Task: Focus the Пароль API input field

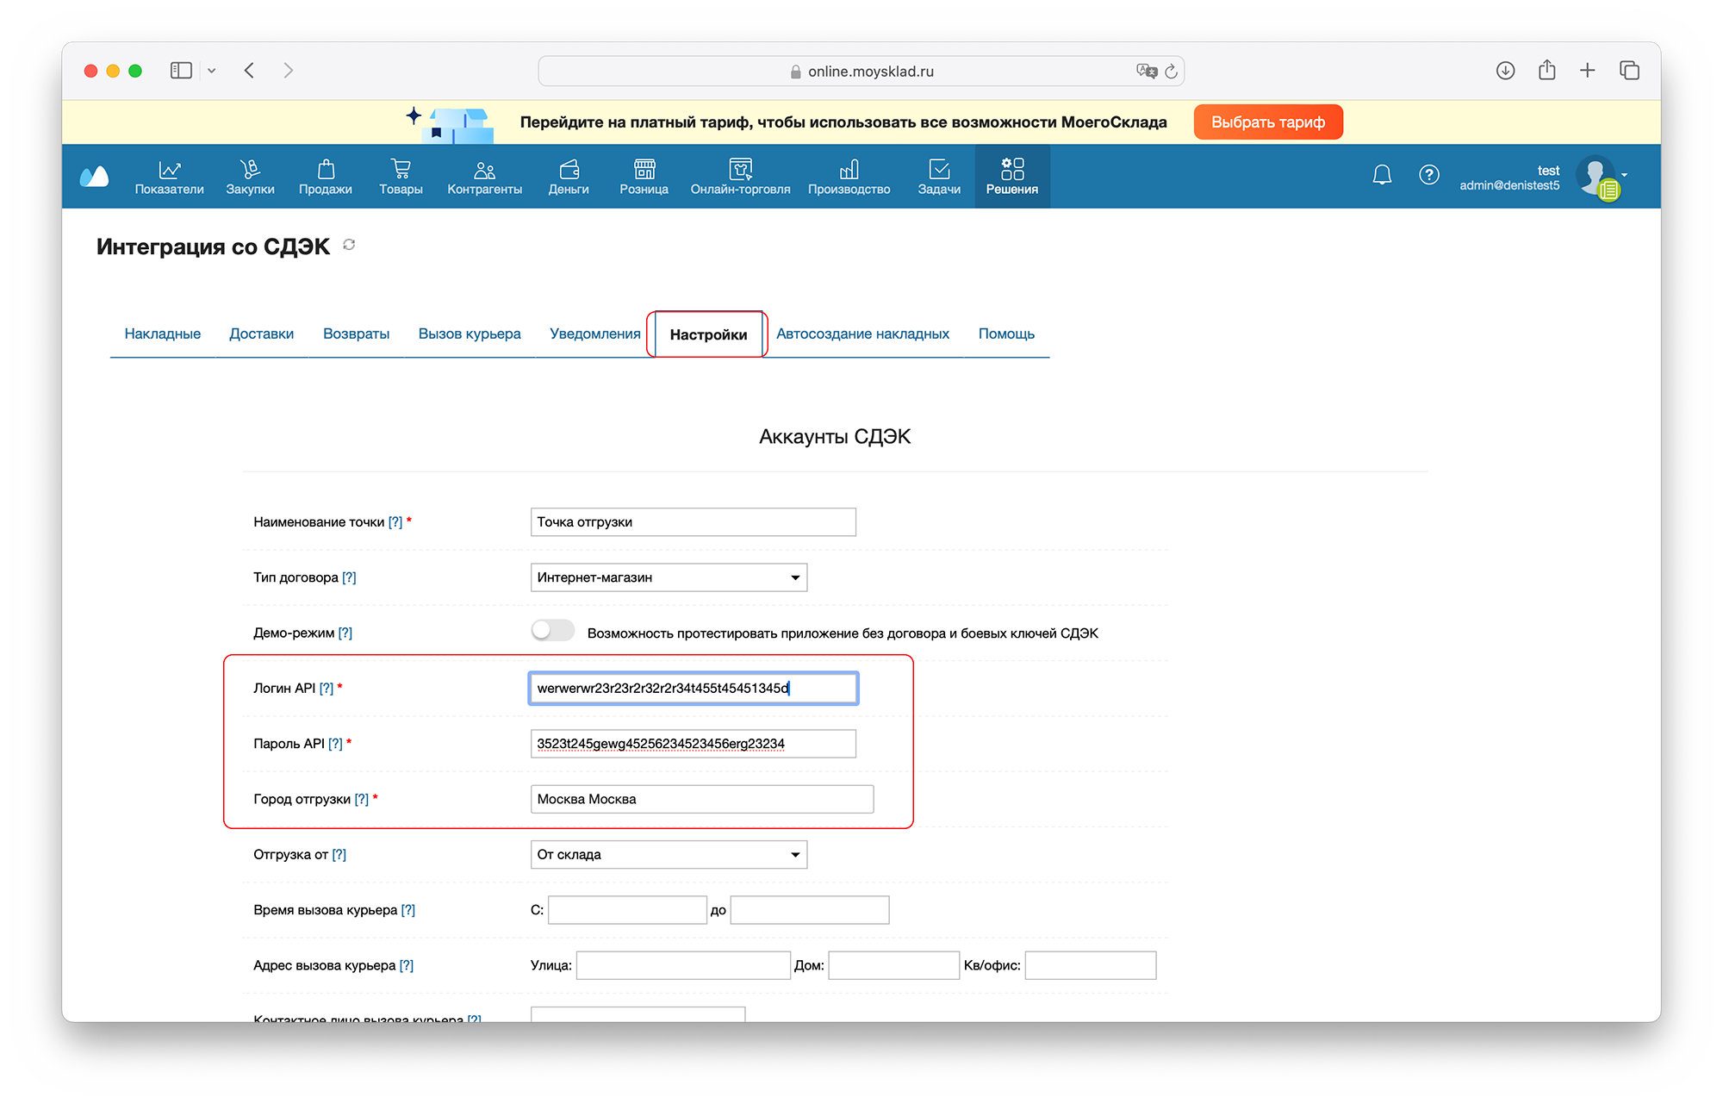Action: 693,744
